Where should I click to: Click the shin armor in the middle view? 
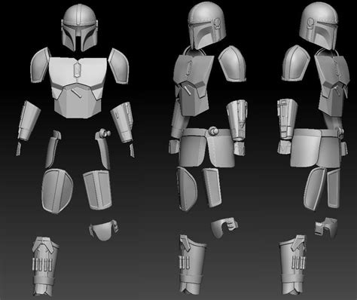pos(193,265)
